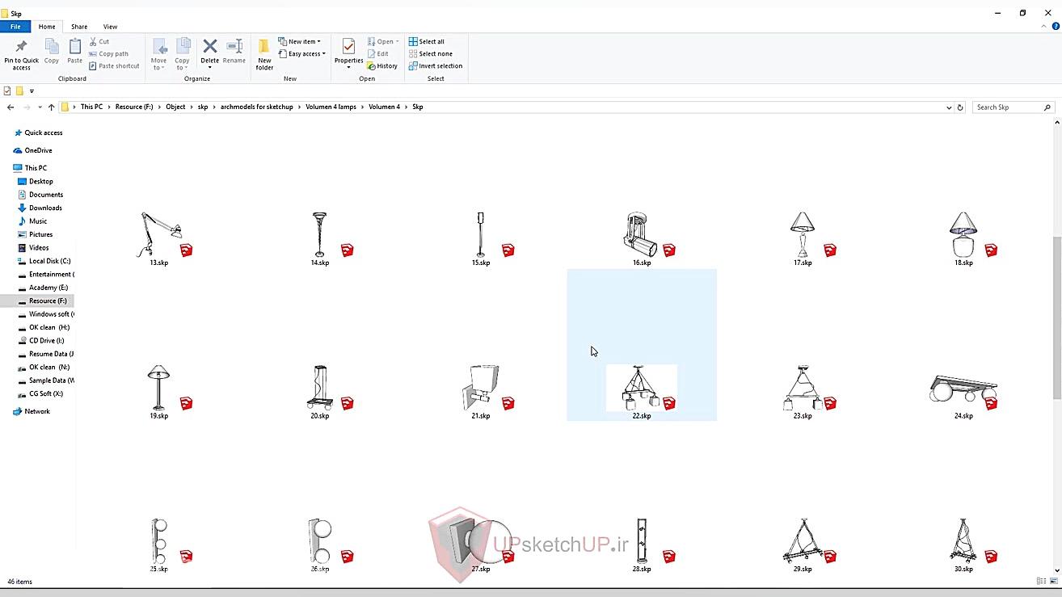
Task: Select file 20.skp thumbnail
Action: pos(320,387)
